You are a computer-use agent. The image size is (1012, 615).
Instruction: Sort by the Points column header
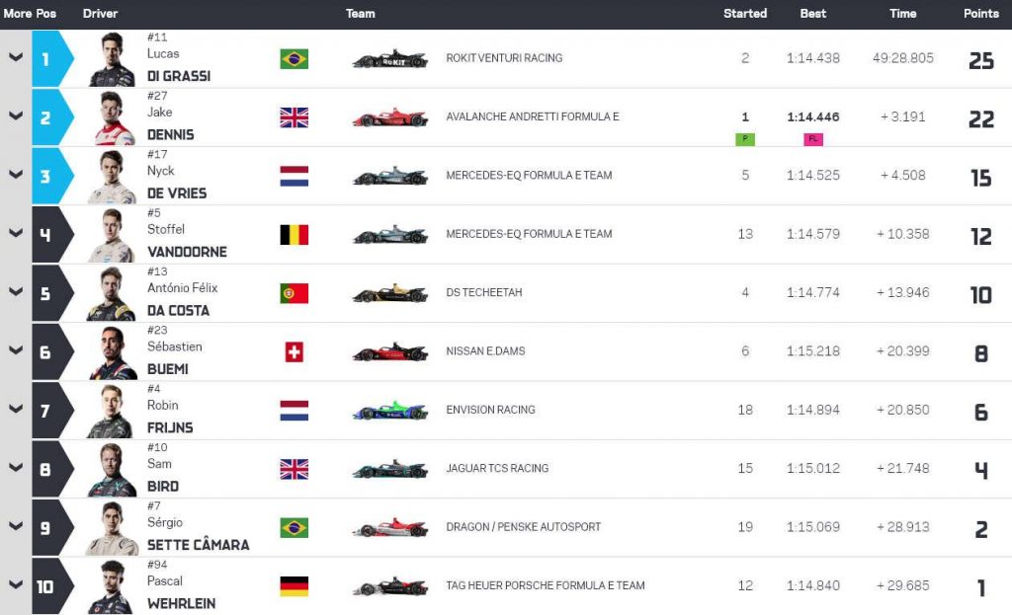click(x=980, y=14)
